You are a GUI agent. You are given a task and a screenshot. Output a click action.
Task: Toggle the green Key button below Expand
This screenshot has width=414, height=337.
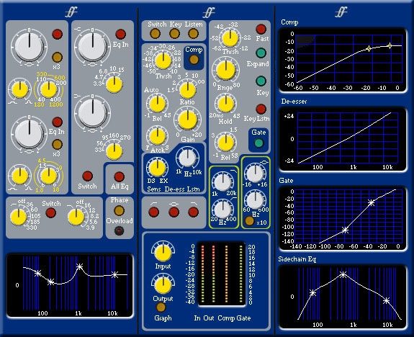point(261,81)
